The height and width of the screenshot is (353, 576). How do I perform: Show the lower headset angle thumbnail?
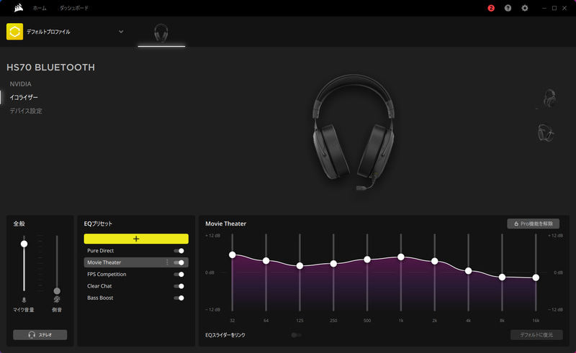click(x=546, y=132)
